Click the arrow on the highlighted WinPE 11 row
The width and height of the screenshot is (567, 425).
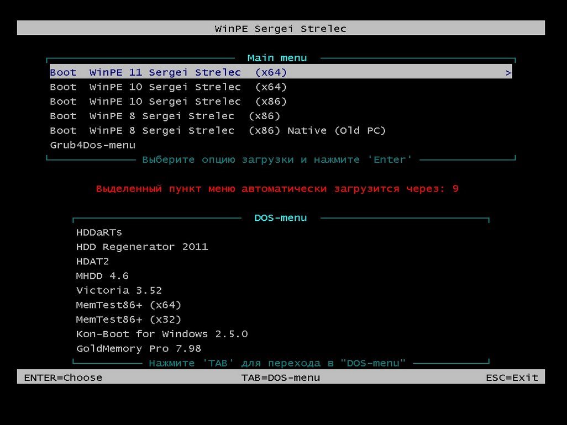pos(508,72)
